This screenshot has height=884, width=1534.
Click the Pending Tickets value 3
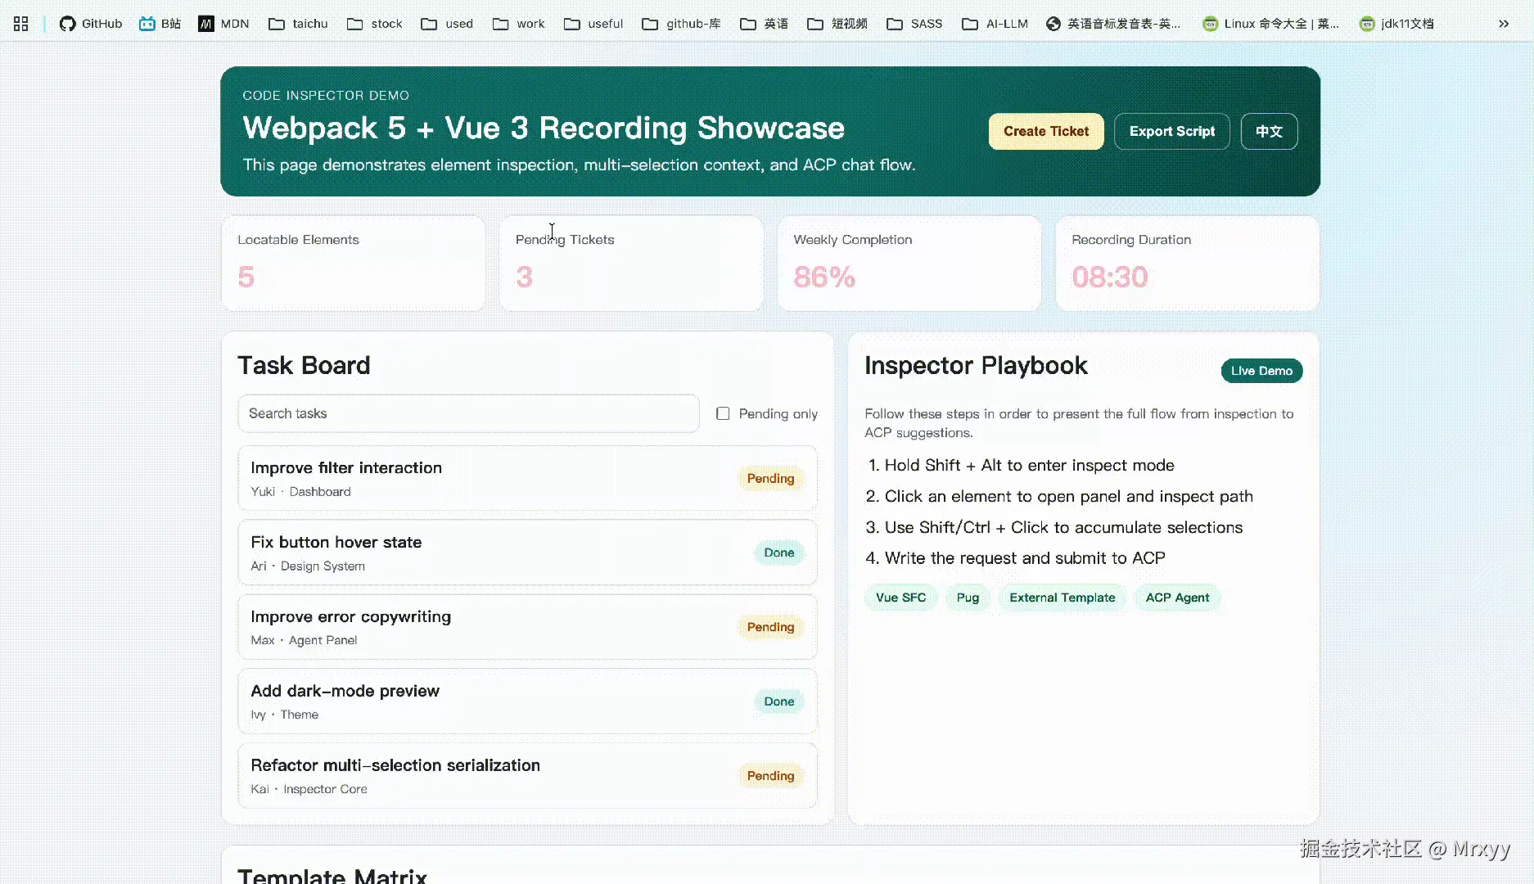[x=525, y=277]
